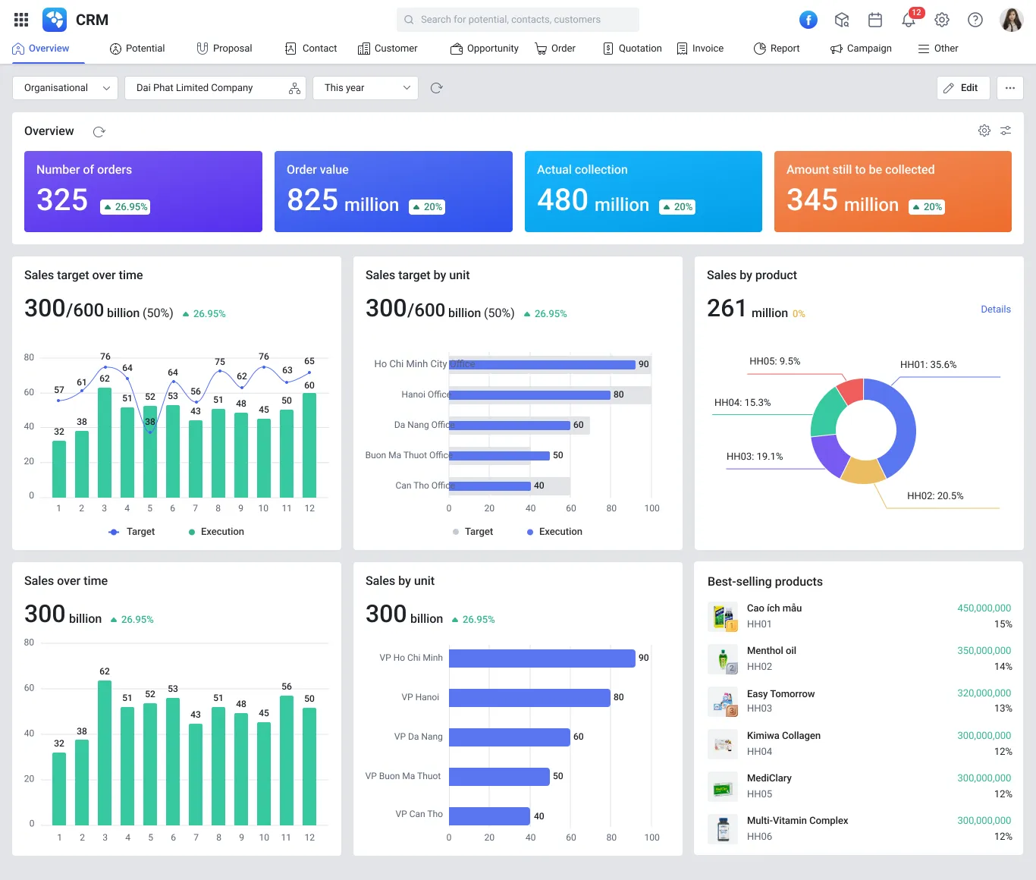The width and height of the screenshot is (1036, 880).
Task: Click the Details link in Sales by product
Action: pyautogui.click(x=995, y=309)
